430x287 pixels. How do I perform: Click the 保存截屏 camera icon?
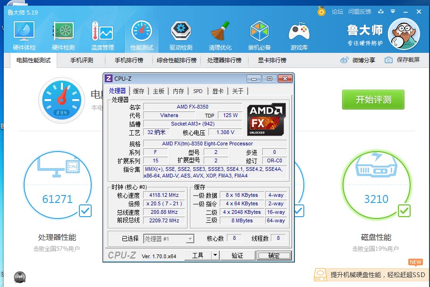(388, 60)
